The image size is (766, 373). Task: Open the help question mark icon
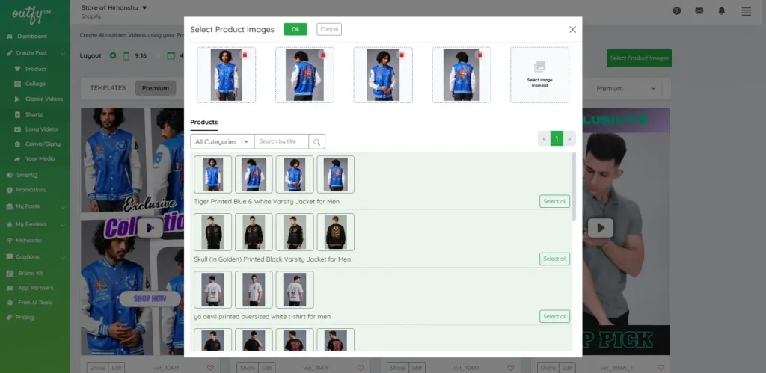[x=677, y=11]
